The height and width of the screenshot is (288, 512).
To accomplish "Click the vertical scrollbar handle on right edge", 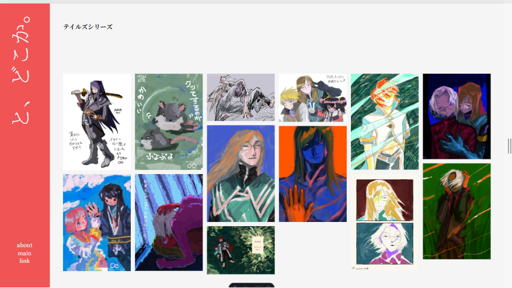I will pyautogui.click(x=510, y=146).
